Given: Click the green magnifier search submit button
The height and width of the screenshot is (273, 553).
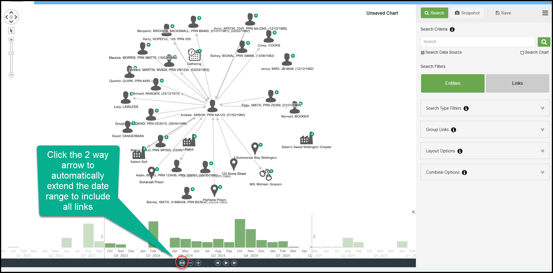Looking at the screenshot, I should click(544, 42).
